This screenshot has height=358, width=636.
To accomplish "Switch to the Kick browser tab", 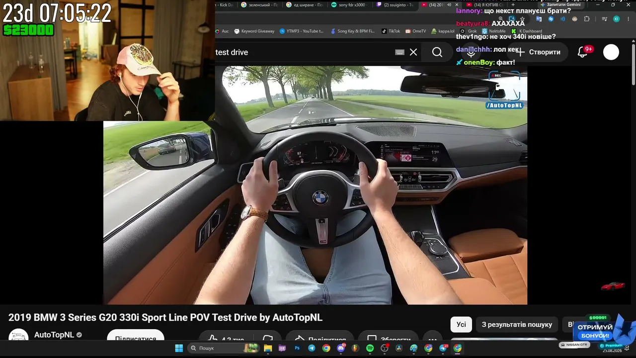I will [x=225, y=5].
